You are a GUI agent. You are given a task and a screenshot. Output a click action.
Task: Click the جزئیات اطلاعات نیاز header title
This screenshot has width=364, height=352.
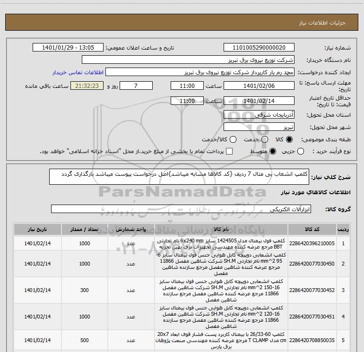322,23
